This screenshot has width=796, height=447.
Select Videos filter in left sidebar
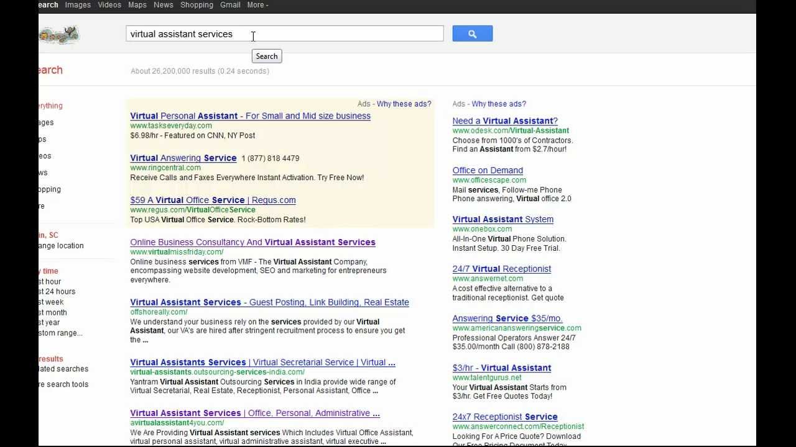coord(45,156)
